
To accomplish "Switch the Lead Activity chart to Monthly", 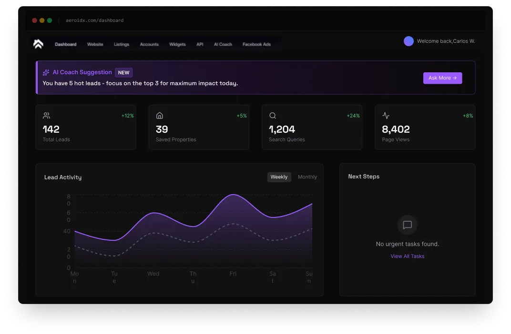I will [x=307, y=177].
